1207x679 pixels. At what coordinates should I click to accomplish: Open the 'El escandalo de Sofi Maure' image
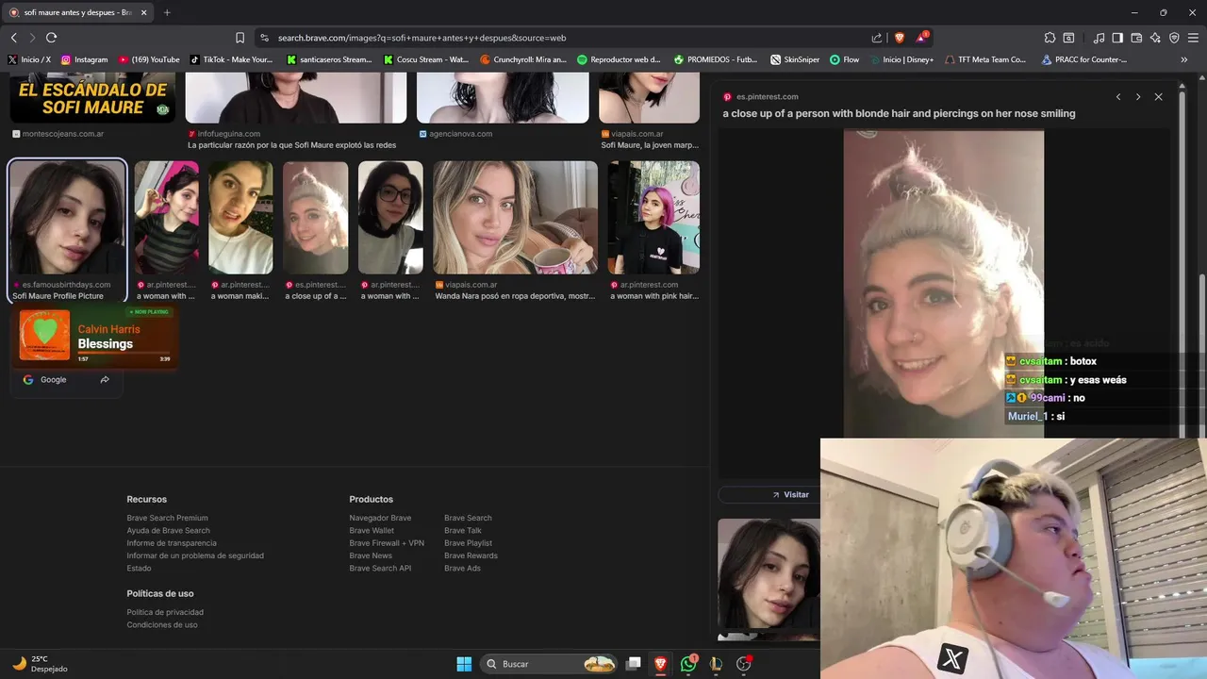(92, 98)
